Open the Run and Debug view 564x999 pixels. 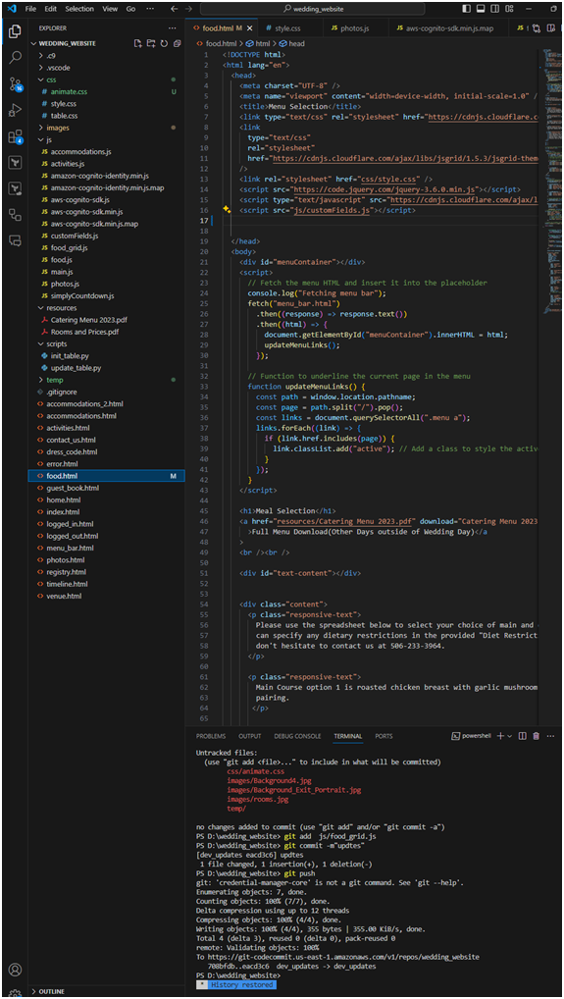16,110
